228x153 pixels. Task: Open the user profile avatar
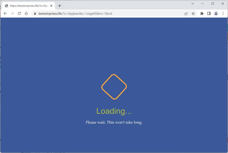tap(216, 13)
